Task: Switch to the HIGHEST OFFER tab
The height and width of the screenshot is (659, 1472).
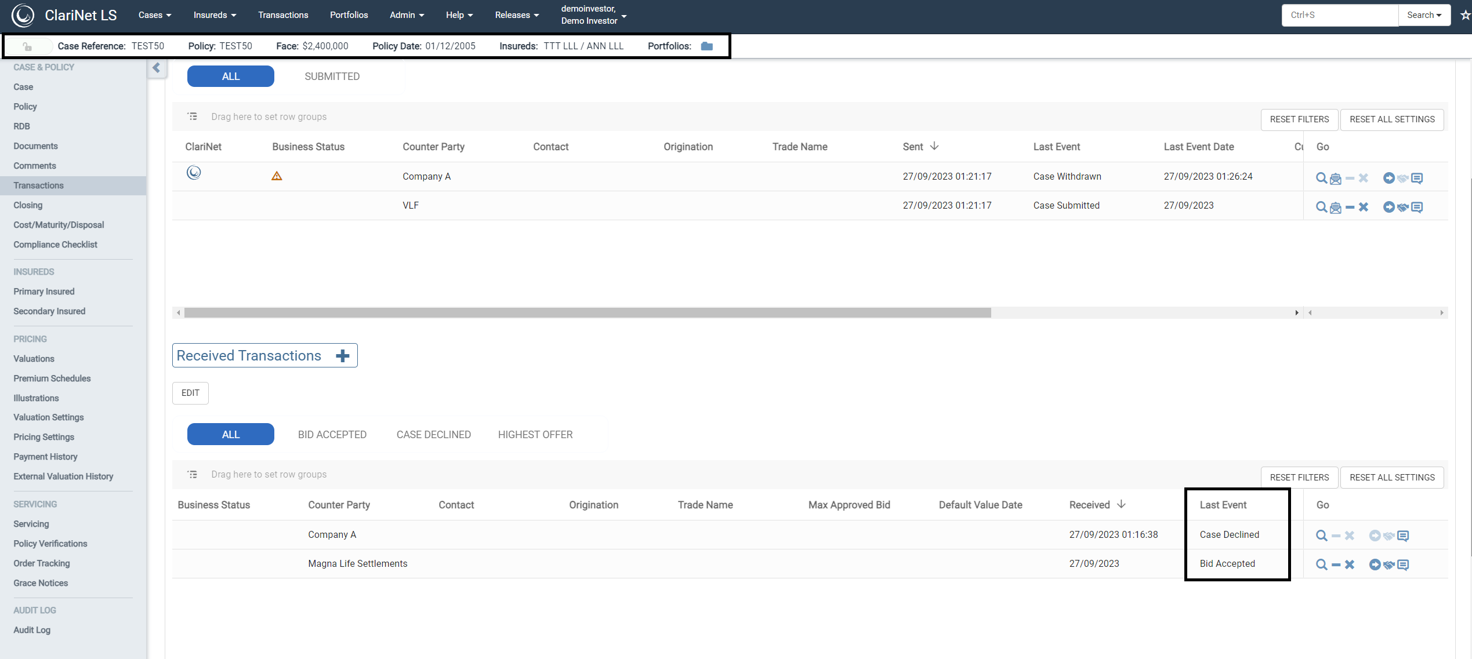Action: point(535,435)
